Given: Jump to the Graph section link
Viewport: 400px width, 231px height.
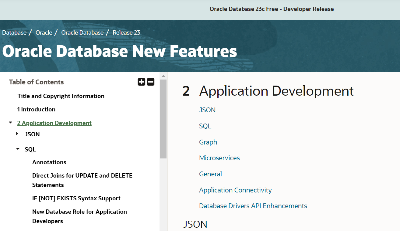Looking at the screenshot, I should [208, 142].
